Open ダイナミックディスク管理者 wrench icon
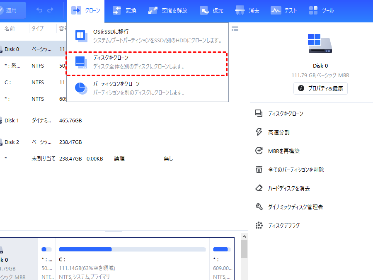The height and width of the screenshot is (280, 373). click(259, 207)
